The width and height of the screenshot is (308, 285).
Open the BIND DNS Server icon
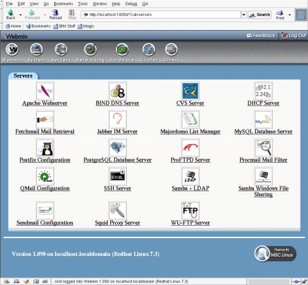(118, 91)
